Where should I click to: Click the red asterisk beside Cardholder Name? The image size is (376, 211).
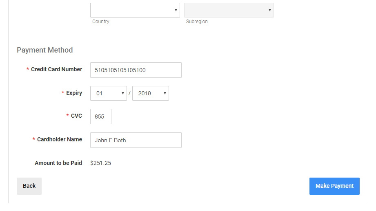tap(34, 140)
